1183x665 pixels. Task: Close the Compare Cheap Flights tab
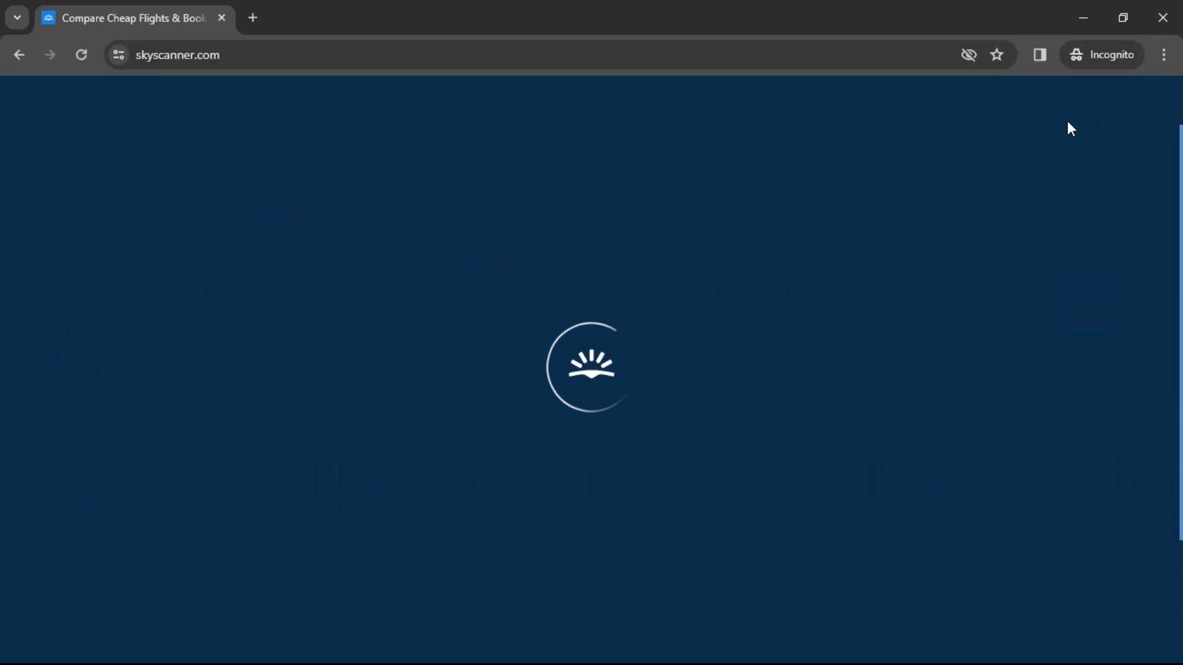pos(222,18)
